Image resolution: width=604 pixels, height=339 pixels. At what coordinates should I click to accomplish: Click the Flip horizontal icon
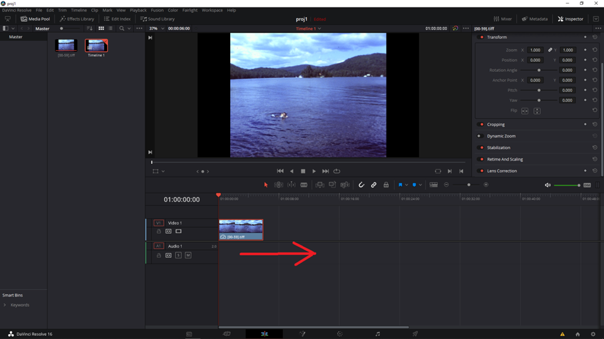(x=525, y=111)
